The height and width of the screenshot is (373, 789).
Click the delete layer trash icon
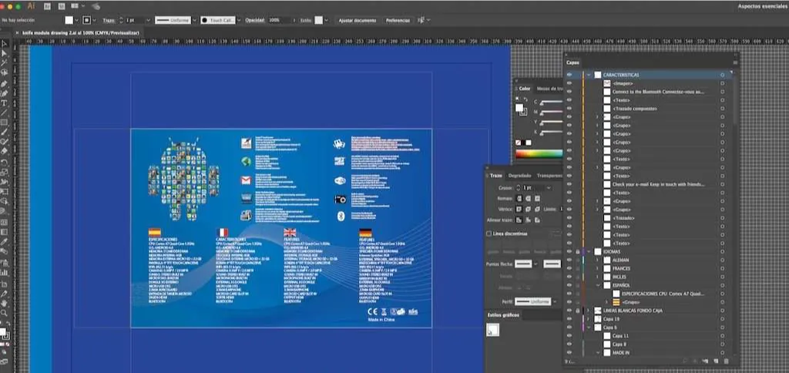(726, 361)
